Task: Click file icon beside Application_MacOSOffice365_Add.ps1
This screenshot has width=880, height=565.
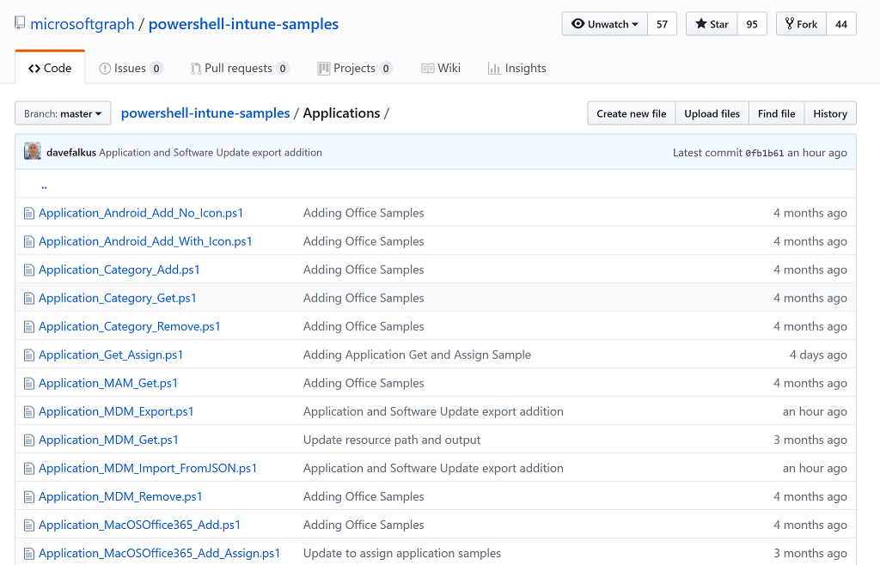Action: pyautogui.click(x=29, y=526)
